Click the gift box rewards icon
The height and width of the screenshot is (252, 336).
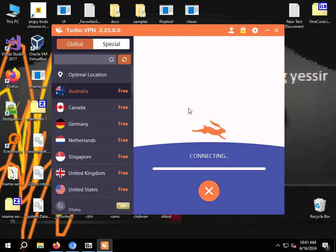coord(243,30)
